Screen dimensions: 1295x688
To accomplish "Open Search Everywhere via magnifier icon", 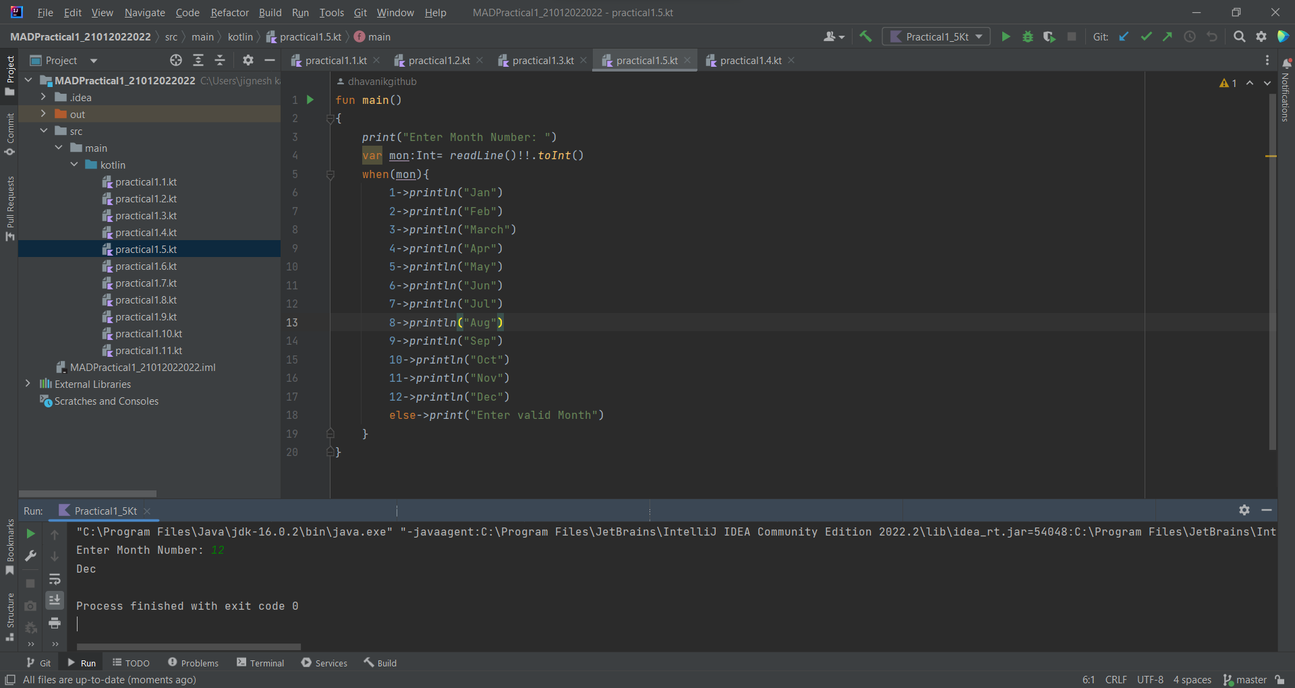I will pos(1240,36).
